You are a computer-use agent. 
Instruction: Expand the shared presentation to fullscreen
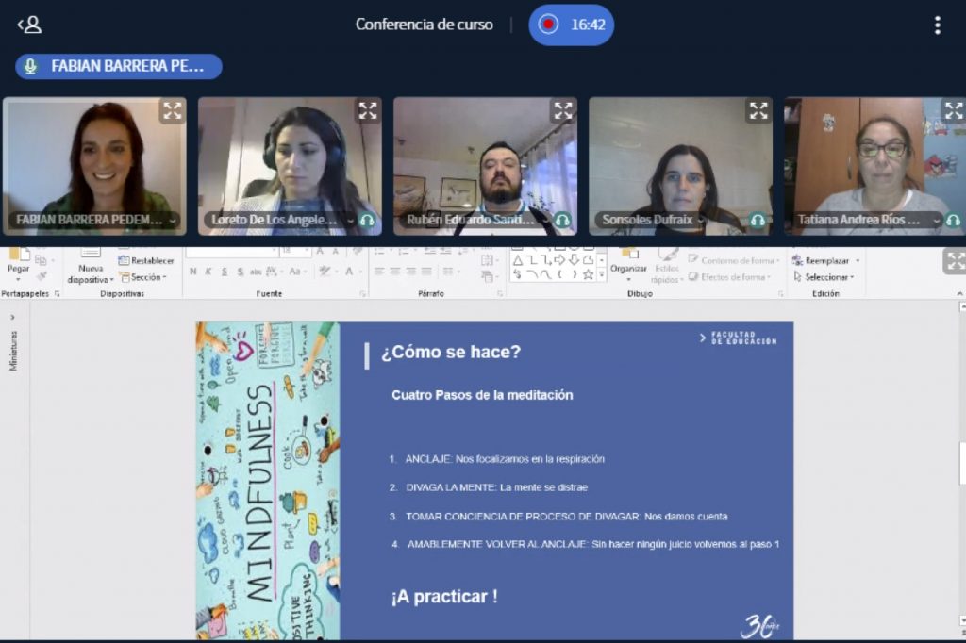pyautogui.click(x=956, y=261)
